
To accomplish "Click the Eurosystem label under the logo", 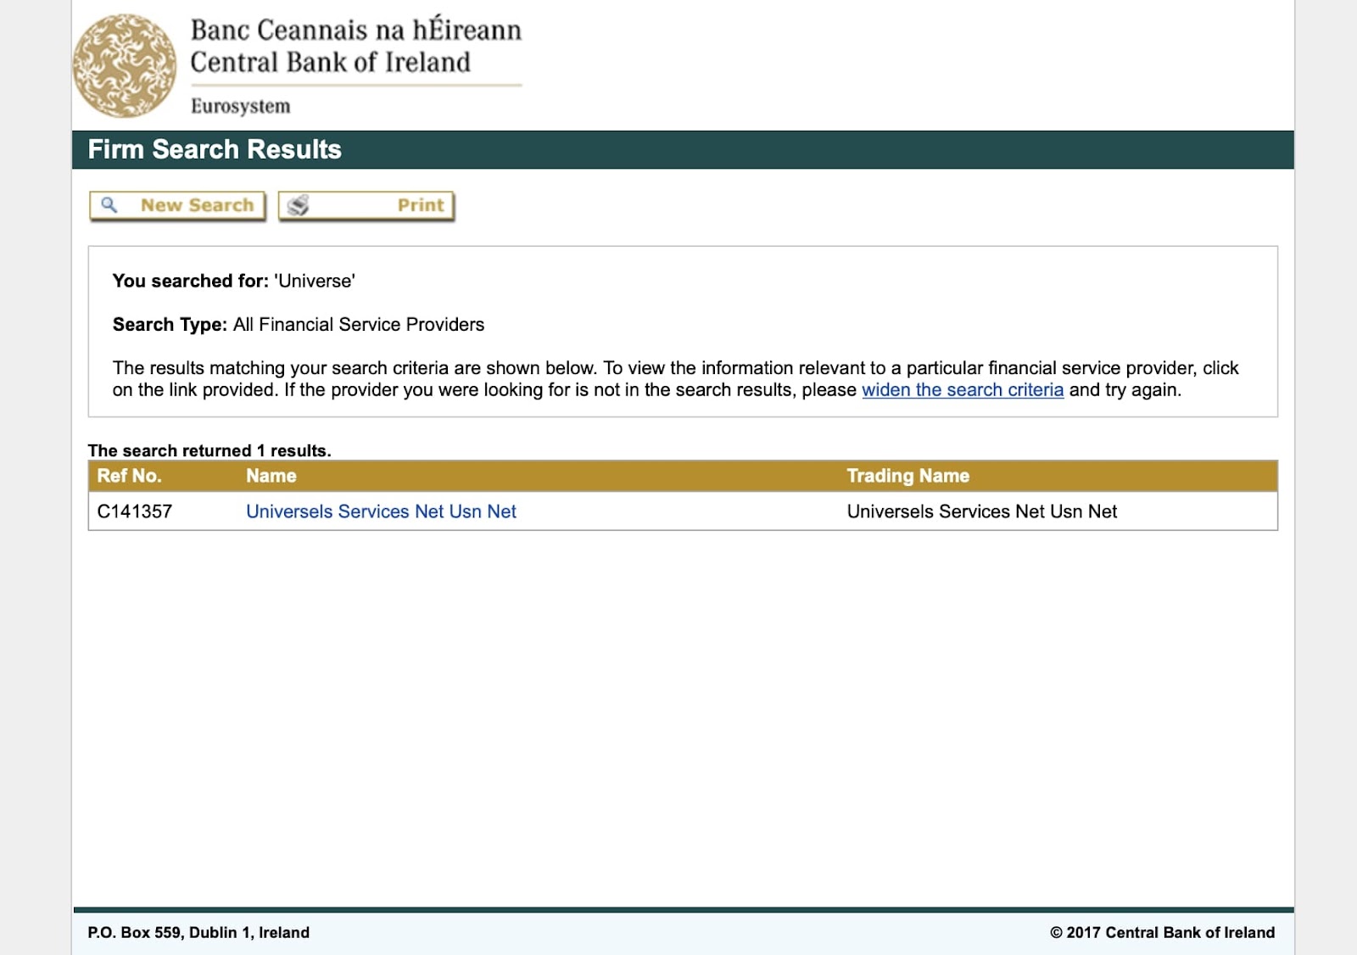I will coord(241,106).
